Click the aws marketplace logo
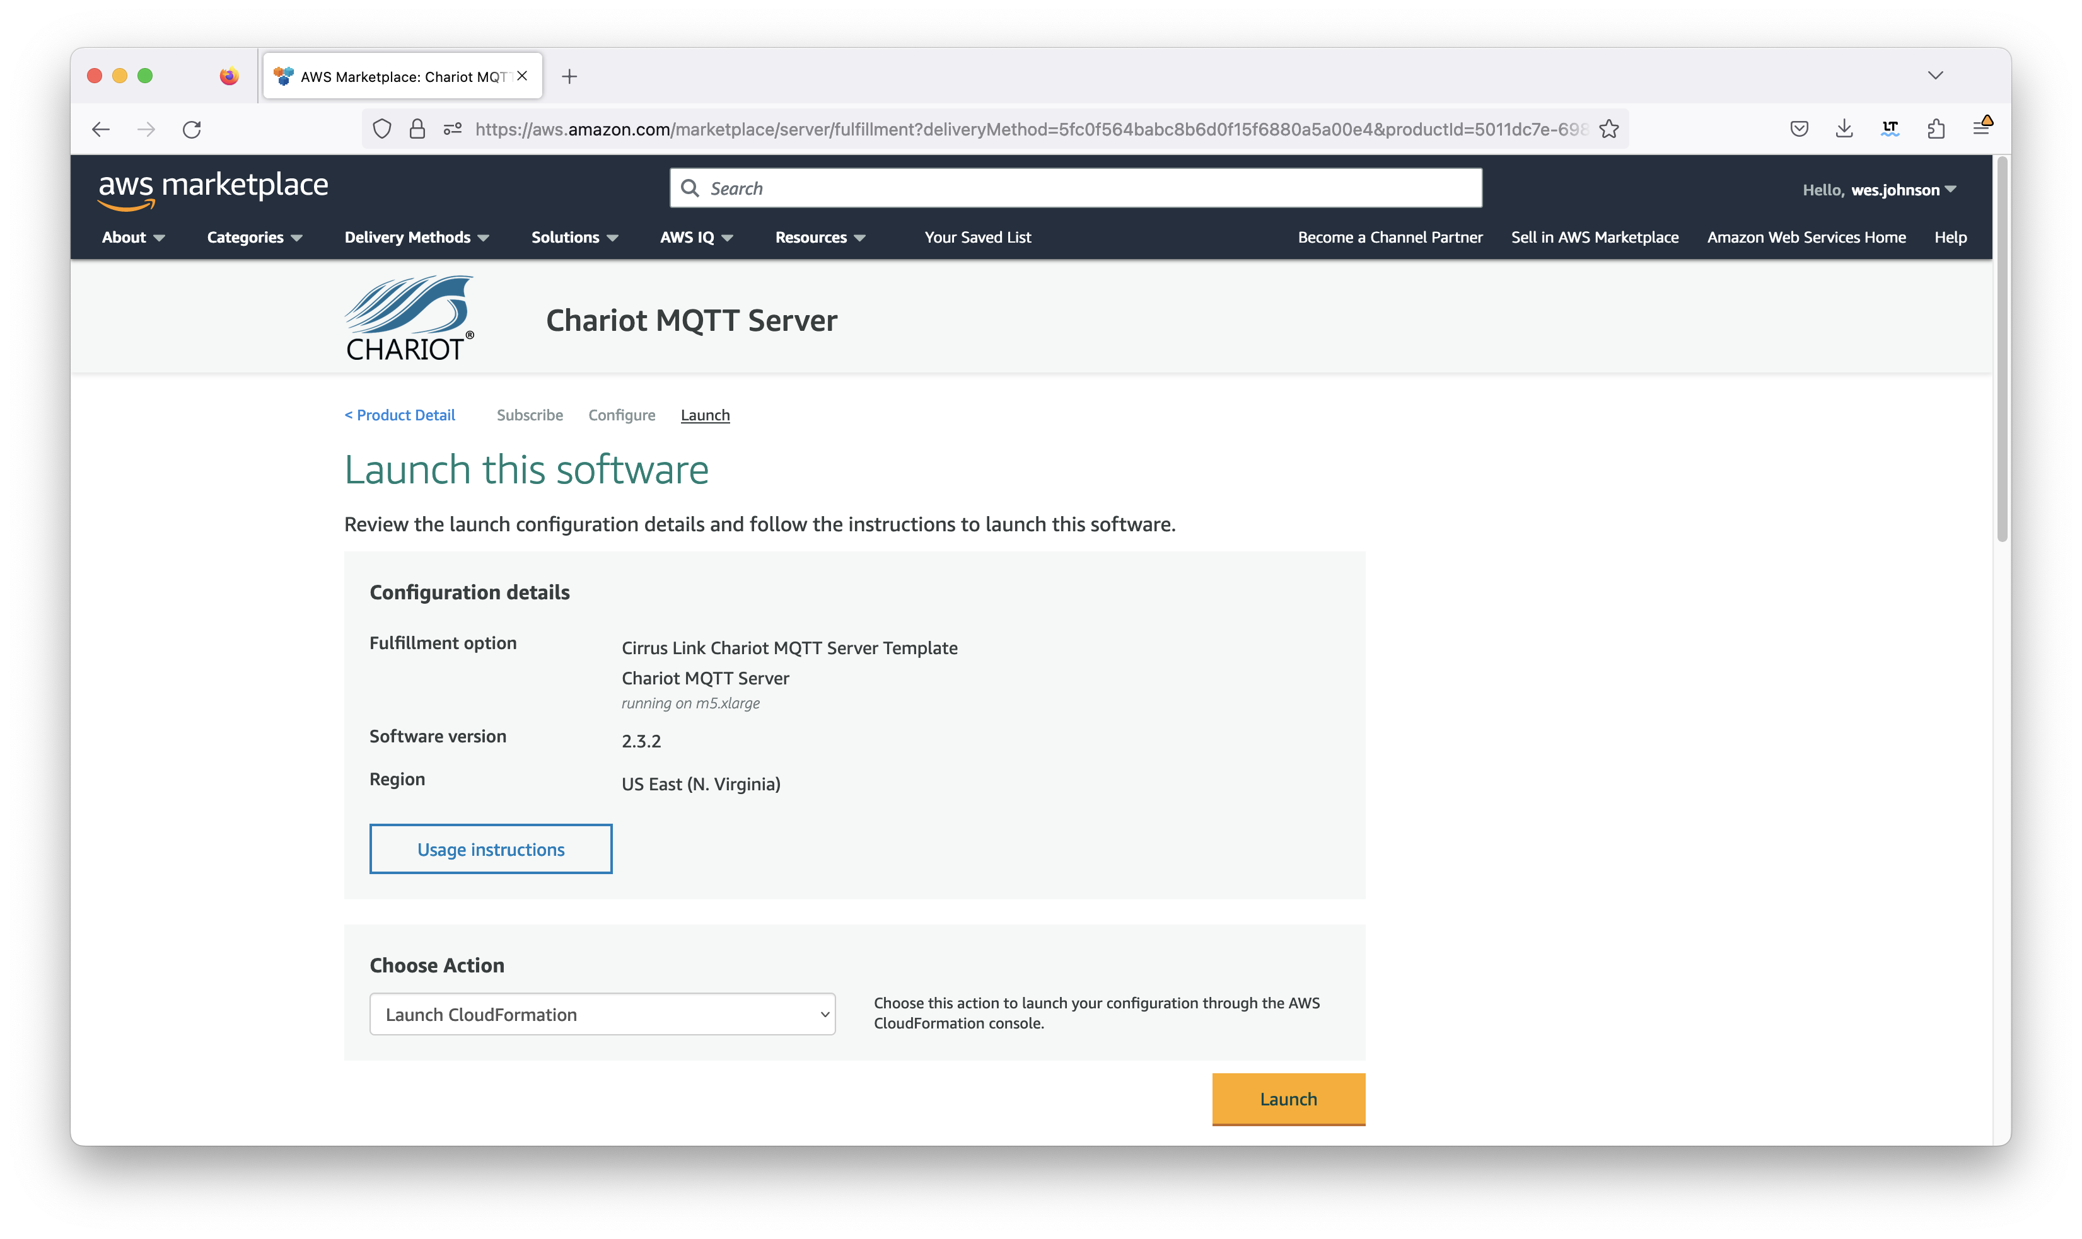 (x=213, y=190)
